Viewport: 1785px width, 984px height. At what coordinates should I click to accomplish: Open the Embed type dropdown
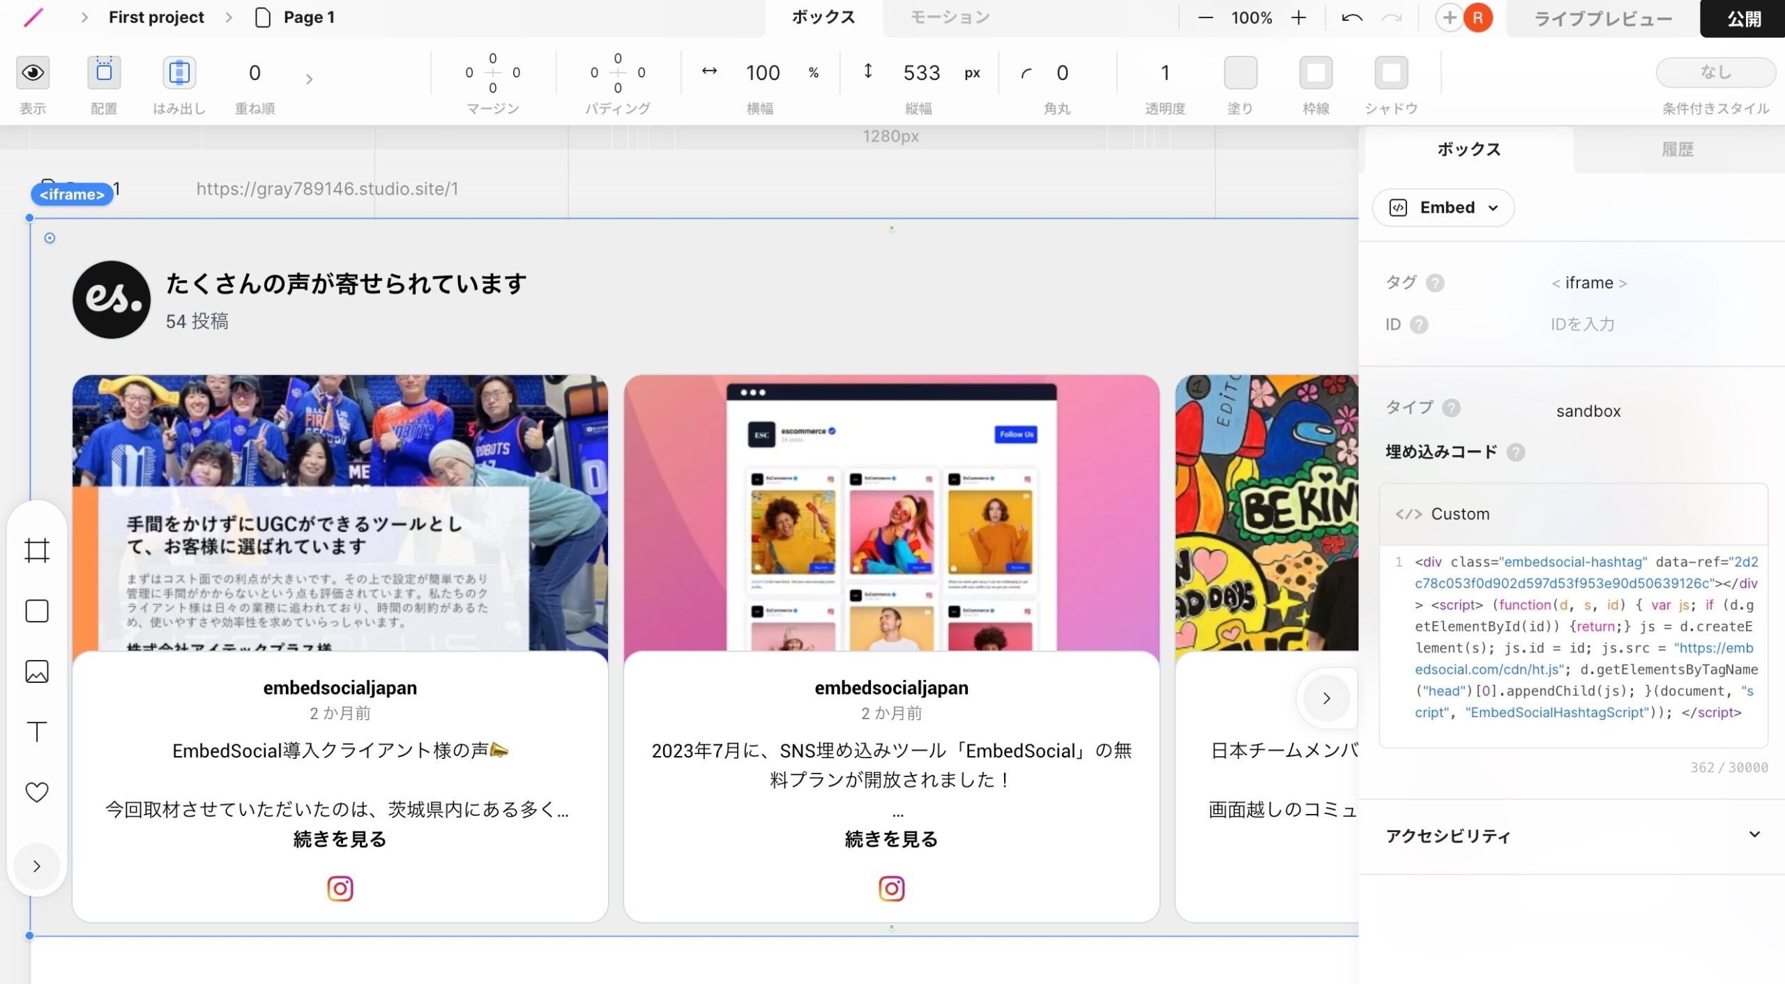pyautogui.click(x=1443, y=208)
